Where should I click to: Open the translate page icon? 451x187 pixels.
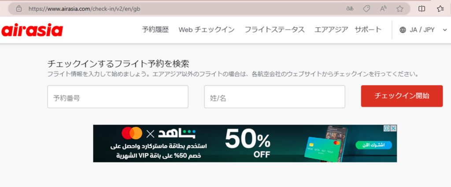[x=349, y=9]
